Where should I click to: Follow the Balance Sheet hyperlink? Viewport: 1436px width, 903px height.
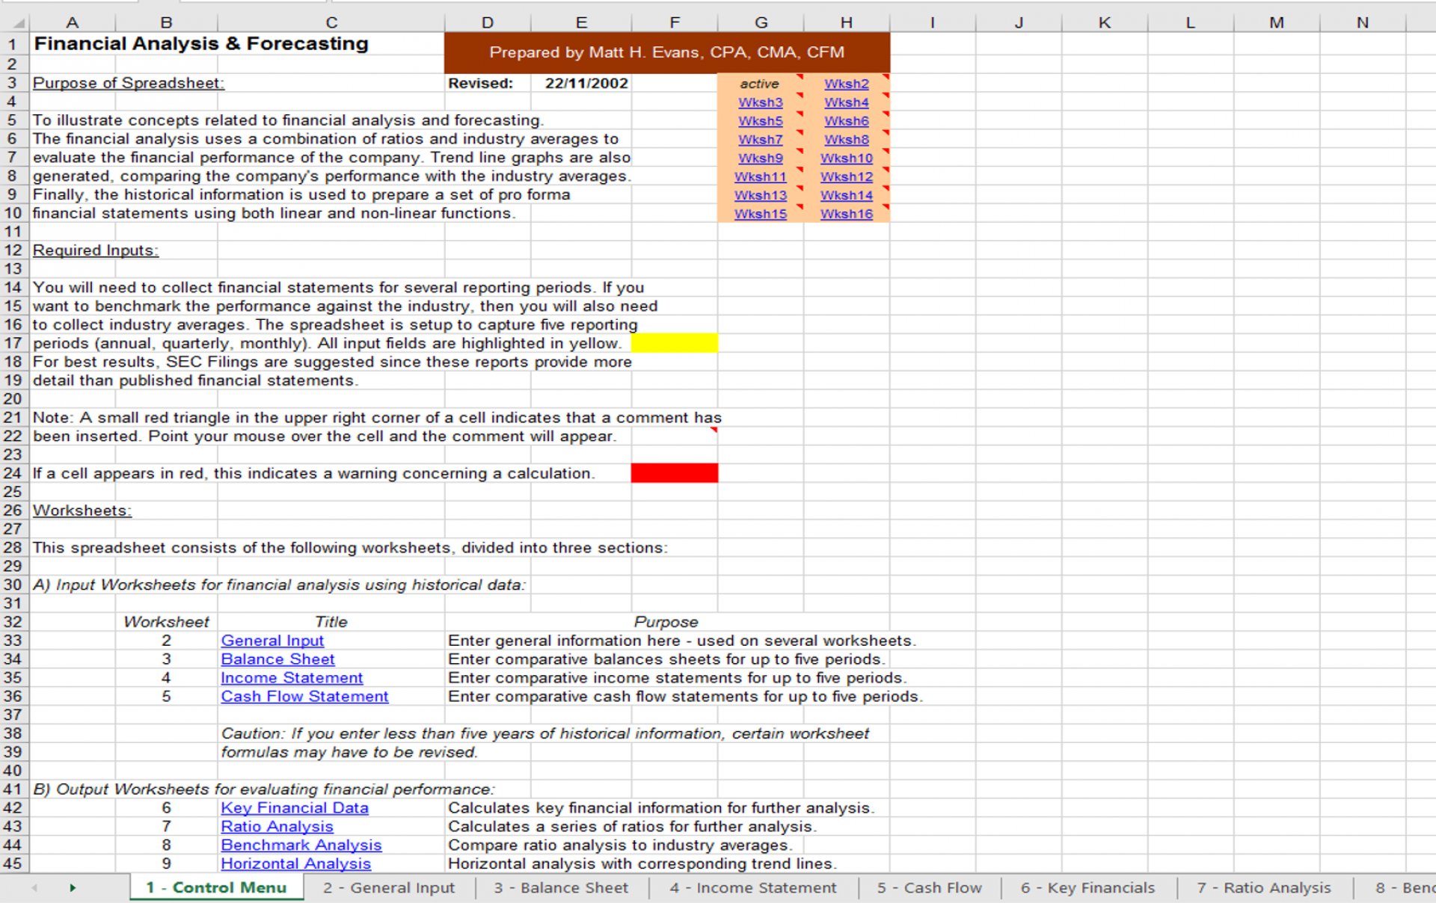pos(277,659)
